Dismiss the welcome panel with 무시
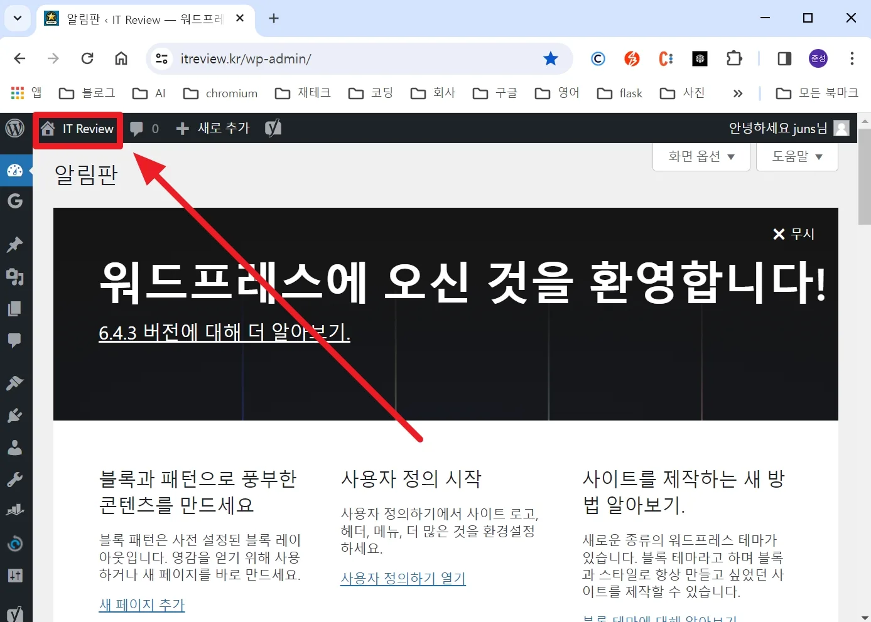This screenshot has width=871, height=622. click(793, 234)
